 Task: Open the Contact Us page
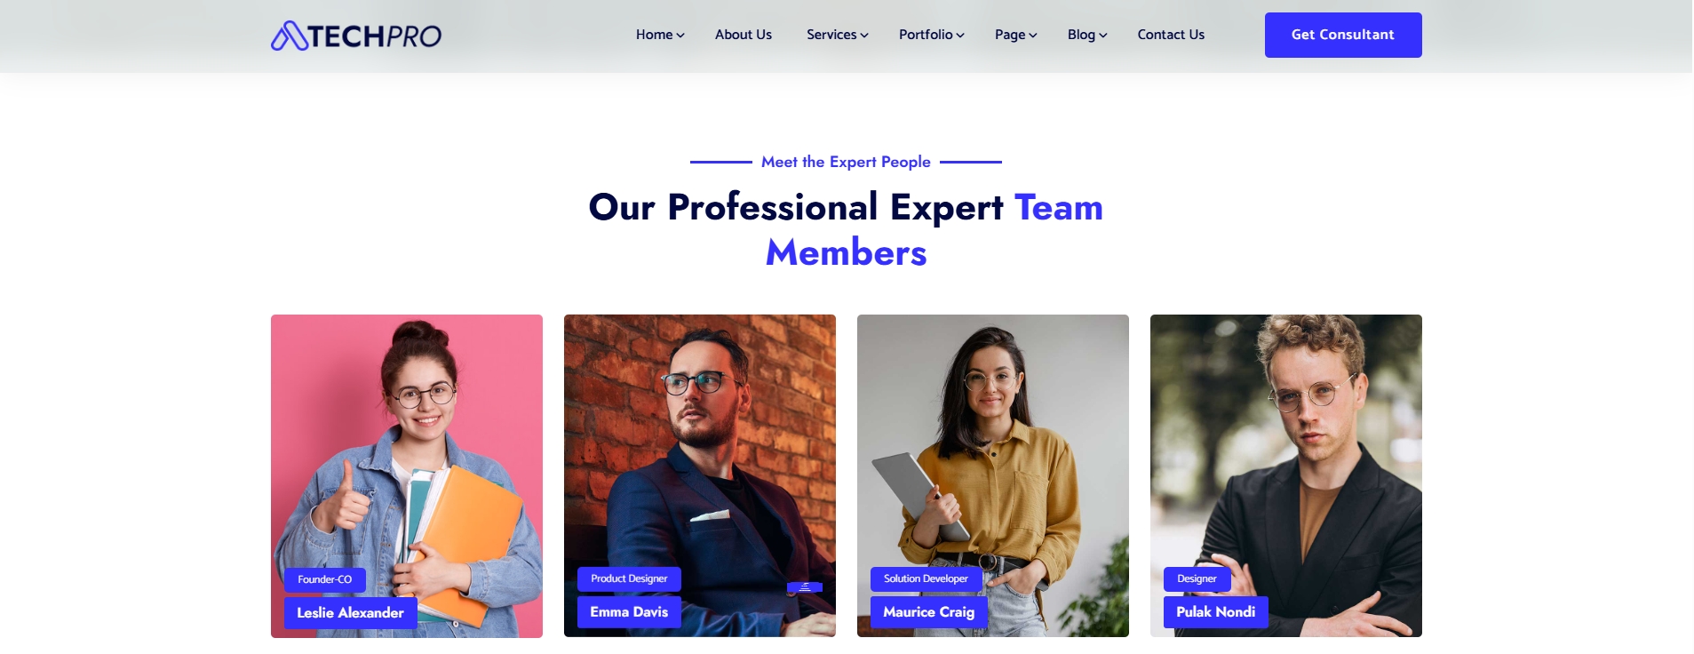coord(1171,35)
